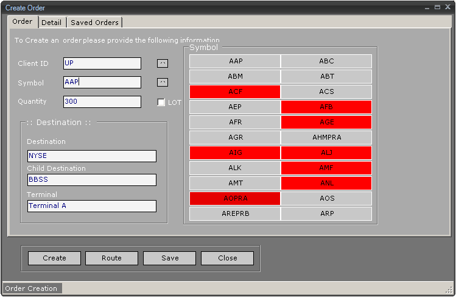The image size is (456, 297).
Task: Click the Route button
Action: (x=111, y=258)
